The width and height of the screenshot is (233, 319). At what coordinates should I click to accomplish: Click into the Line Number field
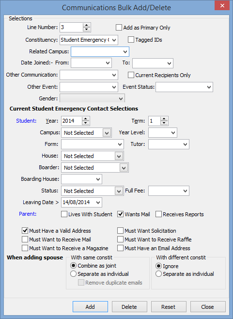coord(71,27)
